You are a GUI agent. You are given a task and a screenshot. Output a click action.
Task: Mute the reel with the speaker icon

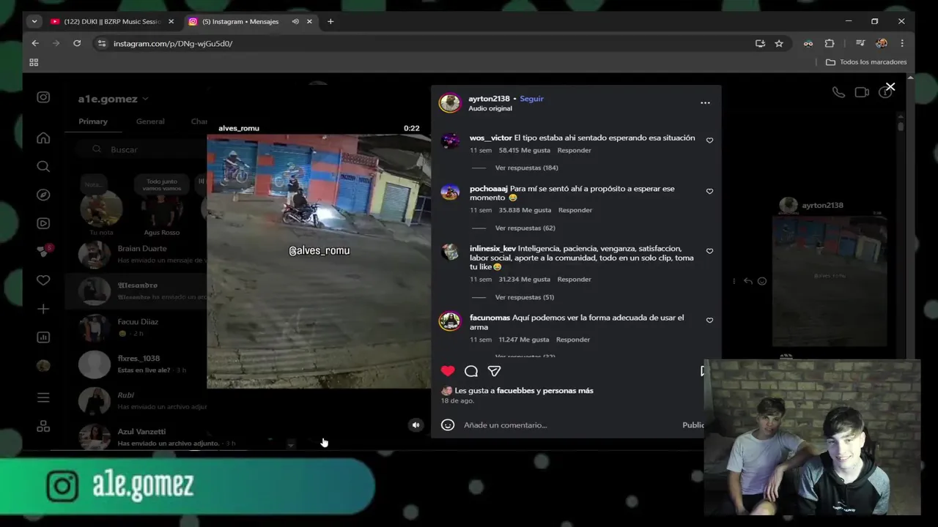click(x=416, y=425)
